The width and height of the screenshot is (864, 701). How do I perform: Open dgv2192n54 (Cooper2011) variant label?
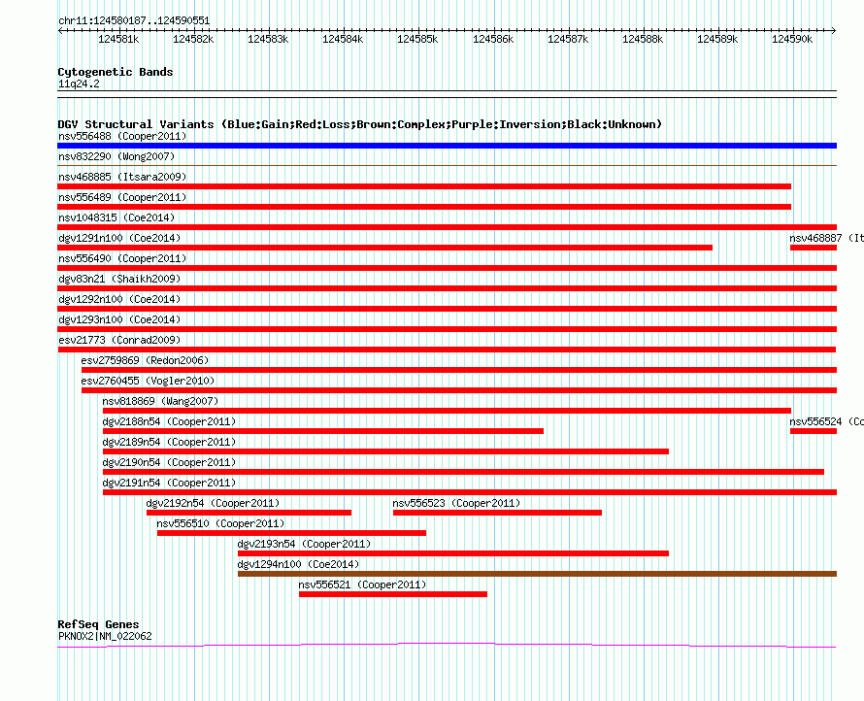click(213, 503)
